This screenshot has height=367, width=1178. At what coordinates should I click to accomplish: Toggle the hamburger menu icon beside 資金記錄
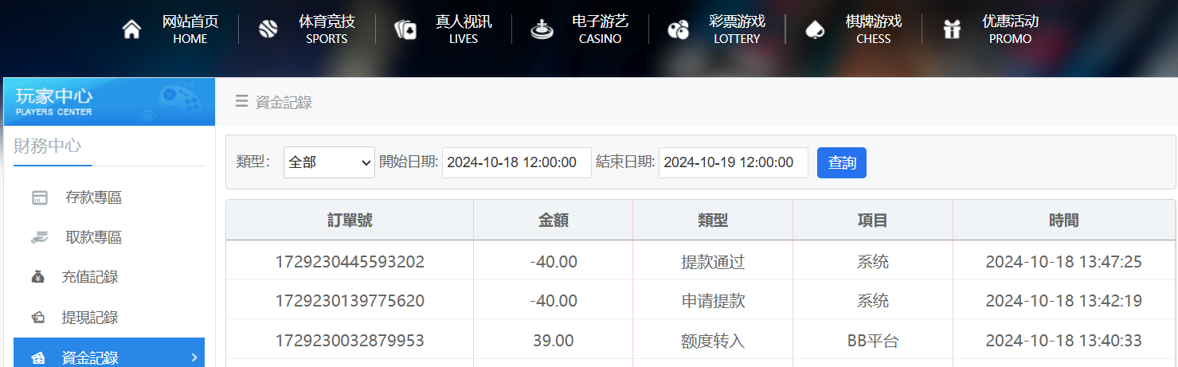coord(241,101)
